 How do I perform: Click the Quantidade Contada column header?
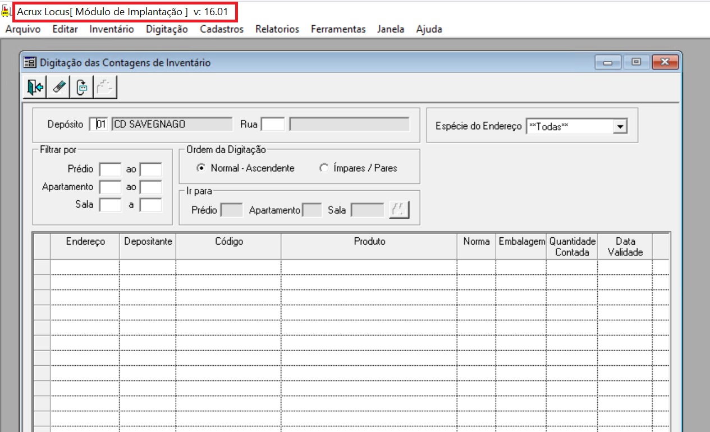(x=572, y=246)
